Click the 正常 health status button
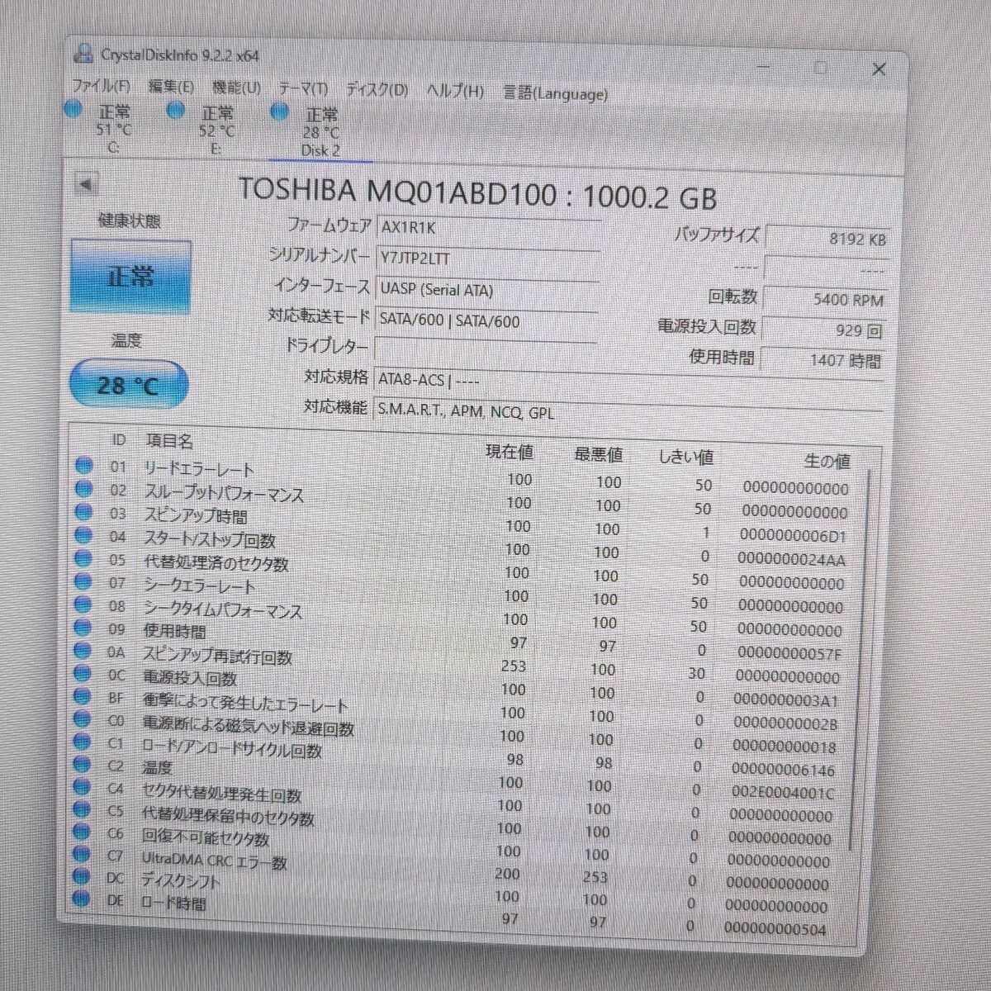The image size is (991, 991). pyautogui.click(x=130, y=277)
